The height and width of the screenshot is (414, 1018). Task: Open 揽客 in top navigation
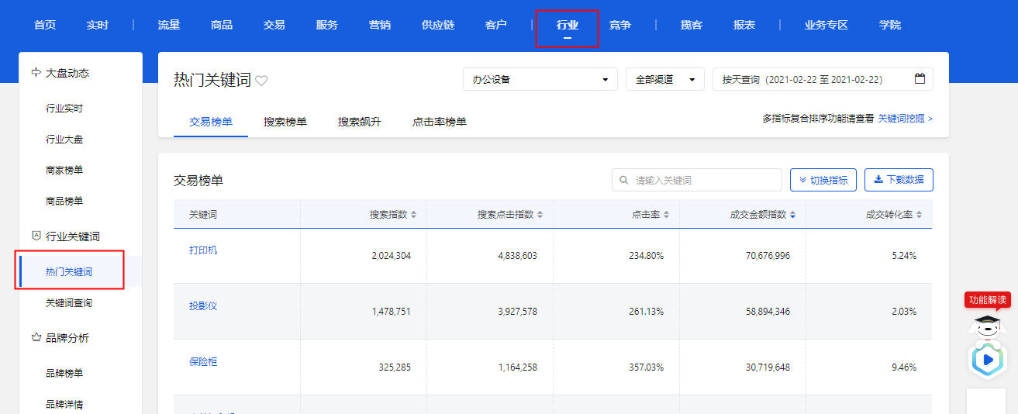(692, 25)
